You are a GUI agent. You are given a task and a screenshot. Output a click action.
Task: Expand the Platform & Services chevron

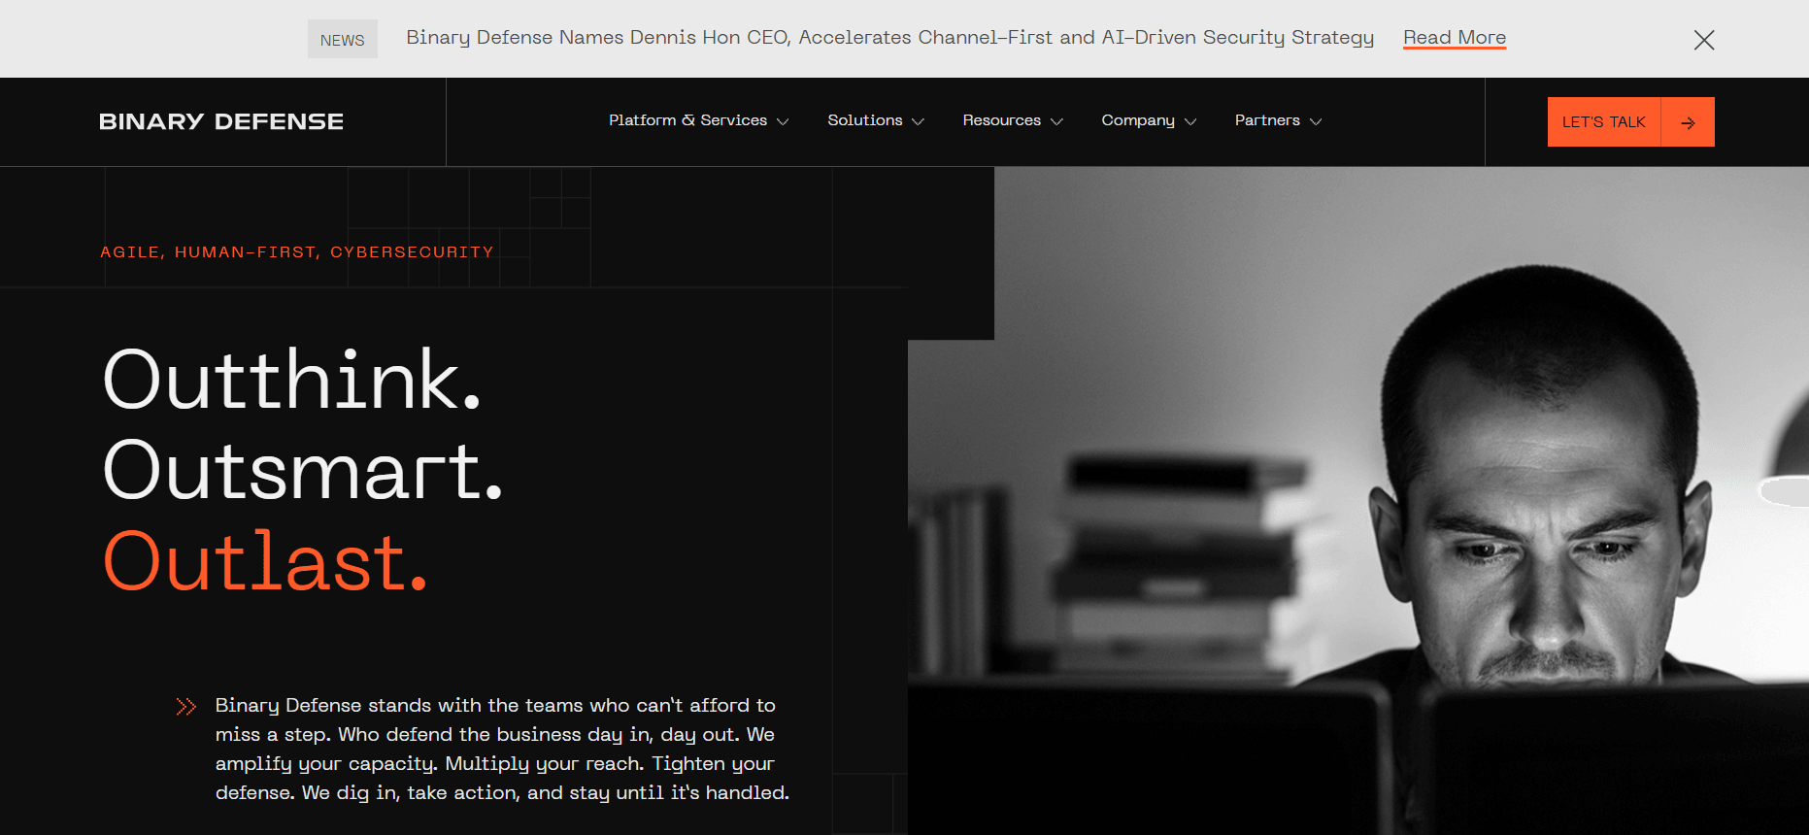click(x=783, y=121)
